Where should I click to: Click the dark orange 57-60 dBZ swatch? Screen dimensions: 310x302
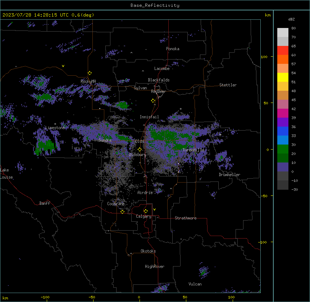(x=283, y=59)
